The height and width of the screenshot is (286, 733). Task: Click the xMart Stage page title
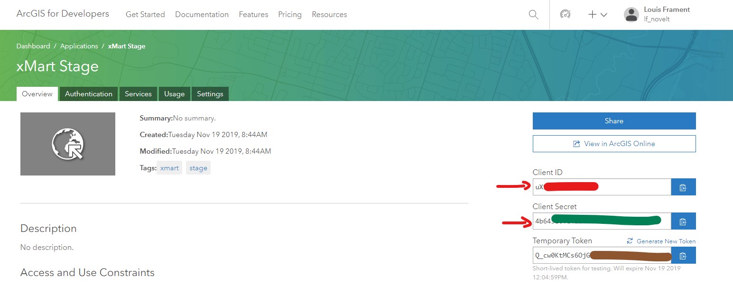tap(57, 66)
